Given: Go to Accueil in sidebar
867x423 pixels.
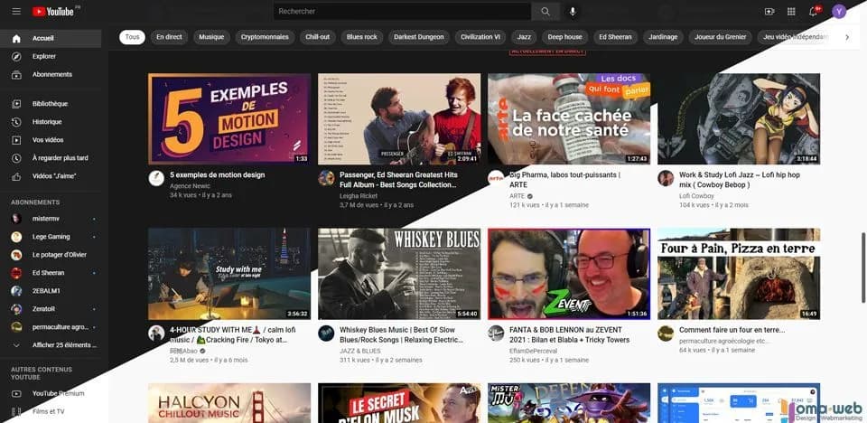Looking at the screenshot, I should click(51, 39).
